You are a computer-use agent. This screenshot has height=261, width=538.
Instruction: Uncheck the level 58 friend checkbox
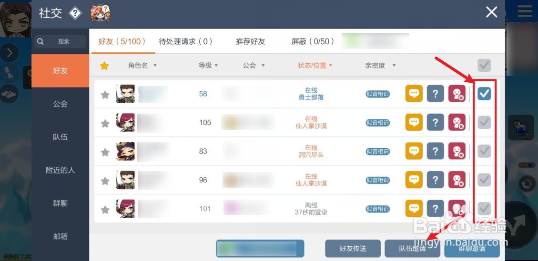pos(484,94)
